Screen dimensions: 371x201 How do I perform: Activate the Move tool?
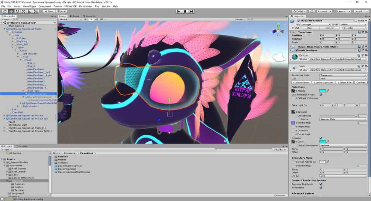pos(11,11)
